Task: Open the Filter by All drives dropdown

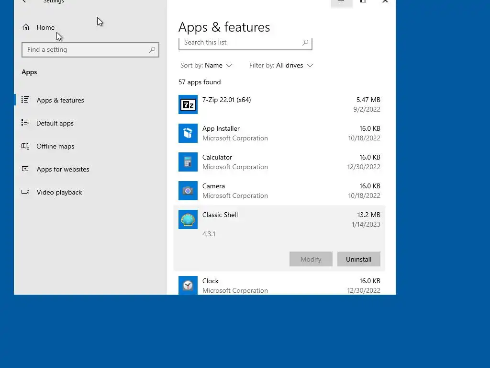Action: coord(281,65)
